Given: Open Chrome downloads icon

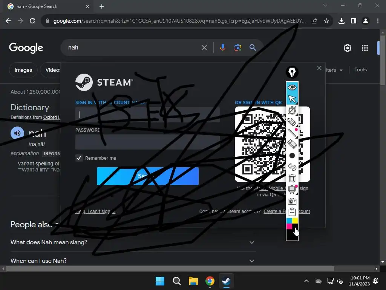Looking at the screenshot, I should pos(342,21).
